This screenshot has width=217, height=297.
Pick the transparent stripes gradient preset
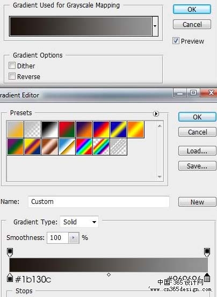[118, 146]
